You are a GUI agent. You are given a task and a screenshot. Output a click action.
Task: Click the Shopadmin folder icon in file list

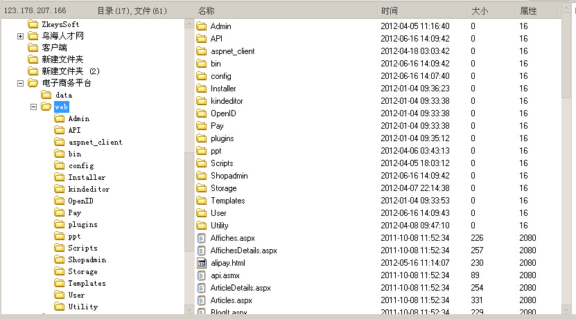click(x=201, y=176)
